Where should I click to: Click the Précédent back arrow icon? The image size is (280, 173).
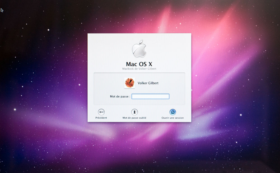click(101, 112)
